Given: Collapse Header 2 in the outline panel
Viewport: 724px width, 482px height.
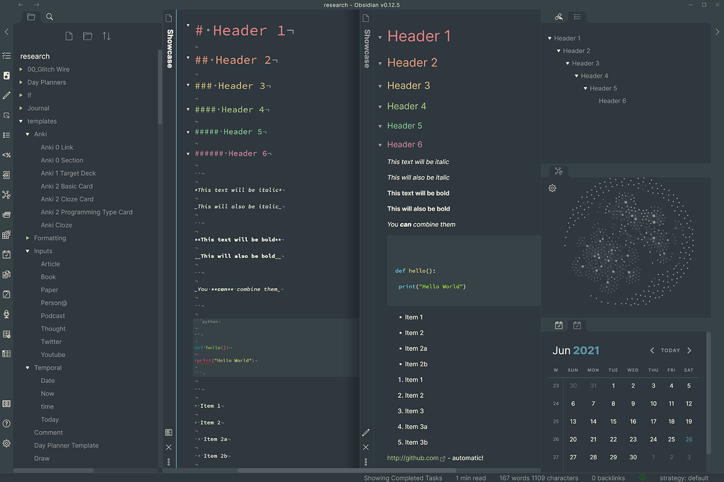Looking at the screenshot, I should click(x=560, y=50).
